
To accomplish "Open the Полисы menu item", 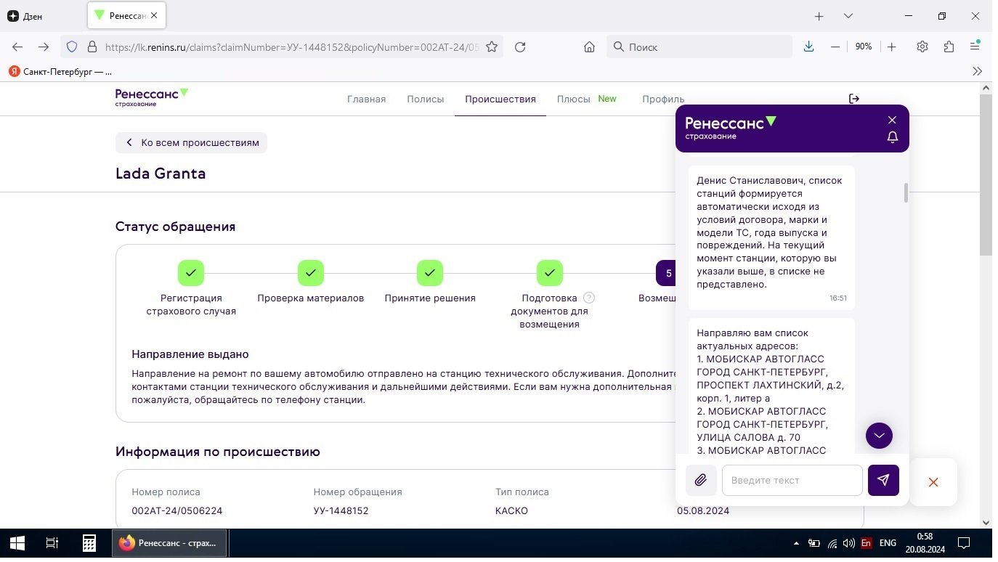I will click(x=425, y=99).
